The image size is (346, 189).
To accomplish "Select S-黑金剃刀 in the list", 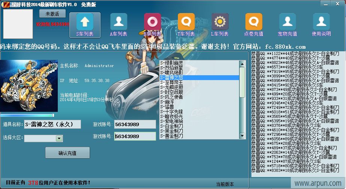I will tap(200, 131).
